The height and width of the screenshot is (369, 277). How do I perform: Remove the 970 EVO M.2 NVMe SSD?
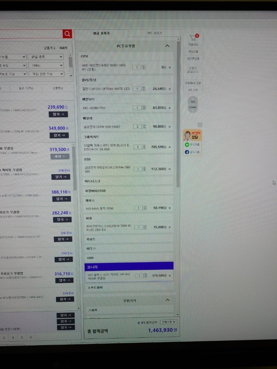170,169
